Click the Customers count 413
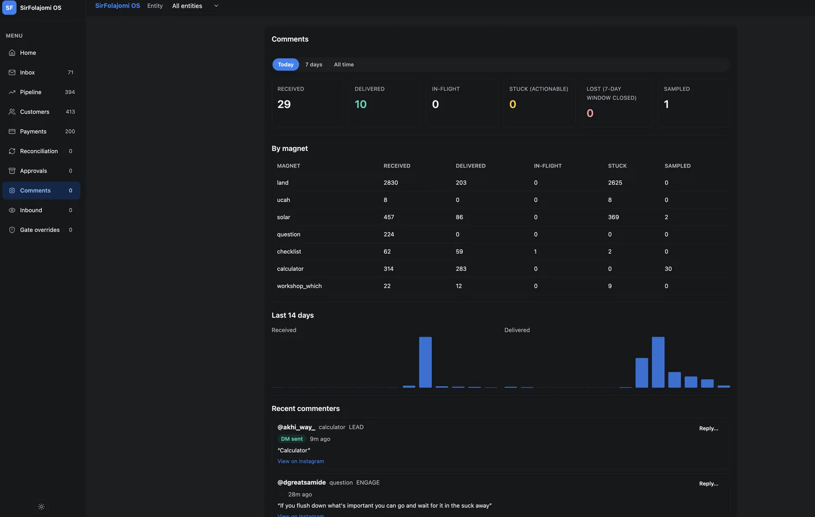The height and width of the screenshot is (517, 815). pos(71,111)
